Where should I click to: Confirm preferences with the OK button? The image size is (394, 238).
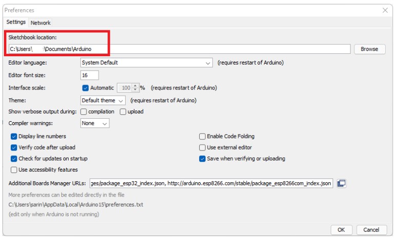341,230
